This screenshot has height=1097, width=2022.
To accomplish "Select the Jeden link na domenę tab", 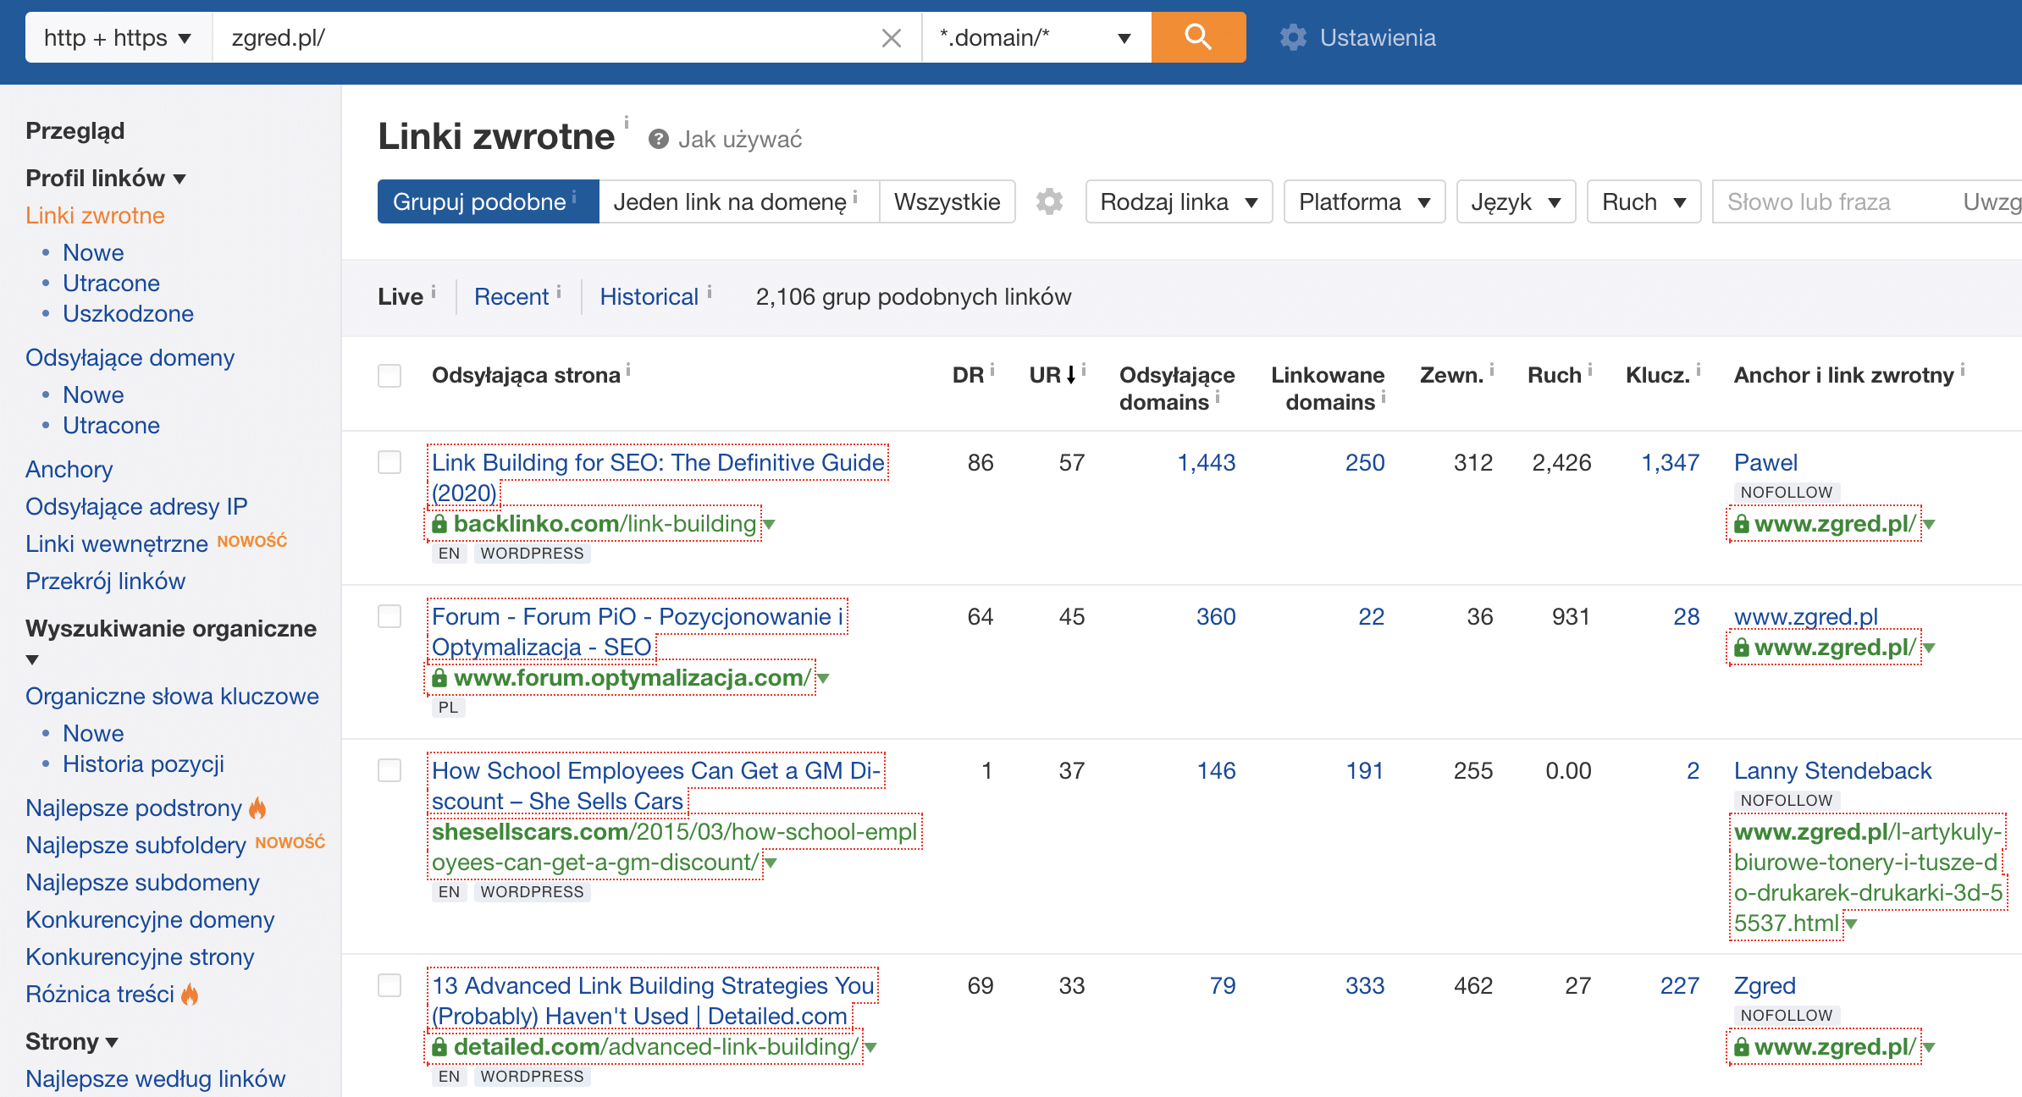I will point(730,201).
